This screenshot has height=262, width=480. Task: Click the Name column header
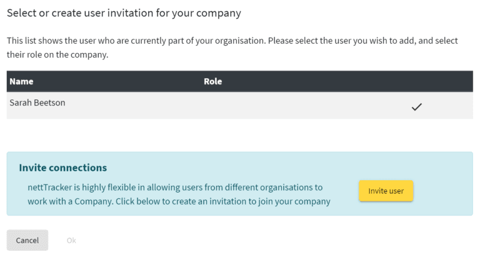(21, 81)
